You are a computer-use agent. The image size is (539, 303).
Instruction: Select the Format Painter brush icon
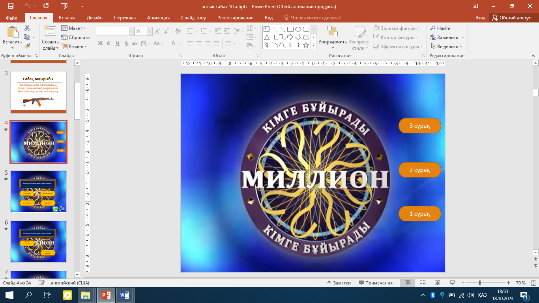(x=27, y=46)
